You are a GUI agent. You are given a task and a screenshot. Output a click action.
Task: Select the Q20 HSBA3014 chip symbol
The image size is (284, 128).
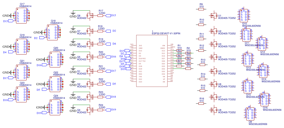click(x=55, y=59)
